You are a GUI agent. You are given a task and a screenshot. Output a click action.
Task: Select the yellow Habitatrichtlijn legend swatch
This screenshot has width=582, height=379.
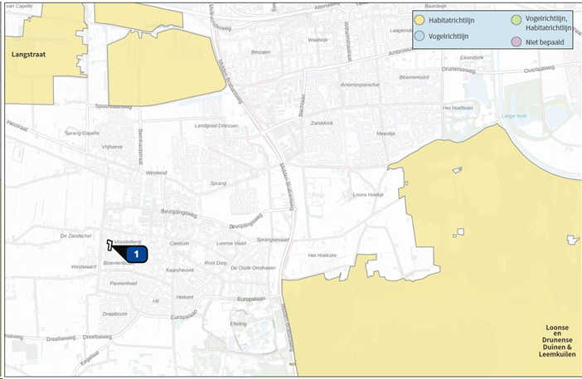pos(420,21)
